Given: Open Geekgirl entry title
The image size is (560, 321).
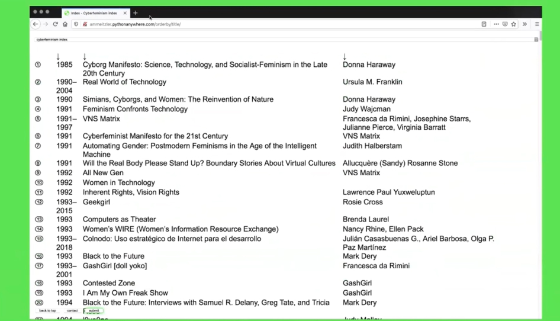Looking at the screenshot, I should 96,202.
